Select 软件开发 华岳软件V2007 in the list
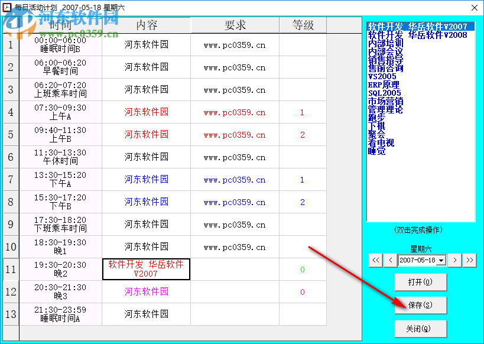 pos(420,27)
